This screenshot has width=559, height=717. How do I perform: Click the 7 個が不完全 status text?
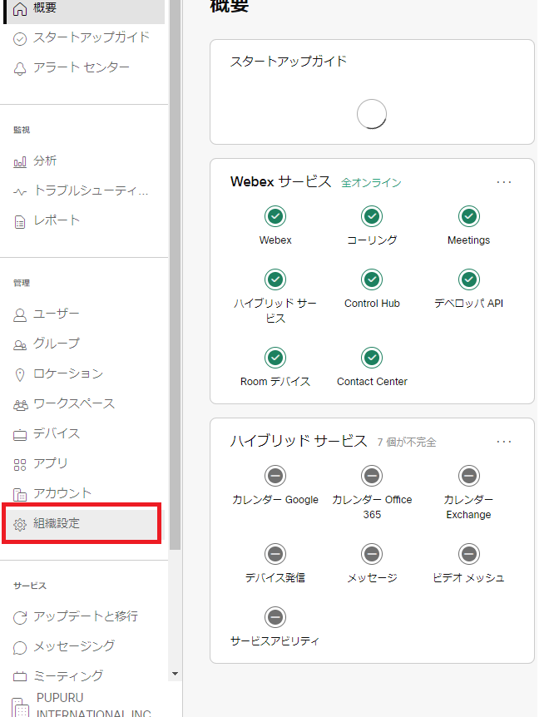pos(407,443)
